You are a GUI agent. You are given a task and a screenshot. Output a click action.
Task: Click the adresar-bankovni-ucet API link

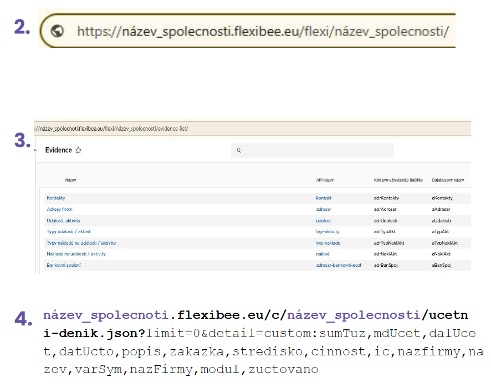(x=339, y=265)
